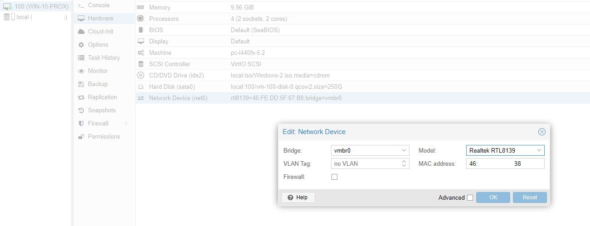The height and width of the screenshot is (226, 590).
Task: Click the Replication arrows icon
Action: [81, 97]
